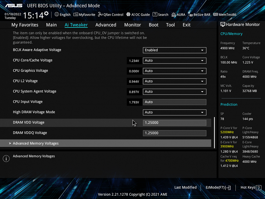Click the 3900MHz E-Core prediction

click(x=227, y=146)
